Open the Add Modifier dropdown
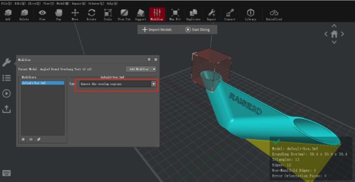 tap(141, 69)
